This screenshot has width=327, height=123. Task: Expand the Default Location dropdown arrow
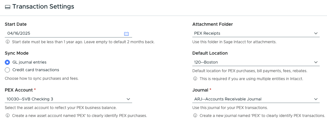316,62
